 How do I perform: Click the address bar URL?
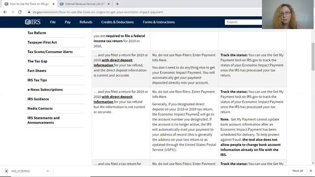tap(97, 12)
